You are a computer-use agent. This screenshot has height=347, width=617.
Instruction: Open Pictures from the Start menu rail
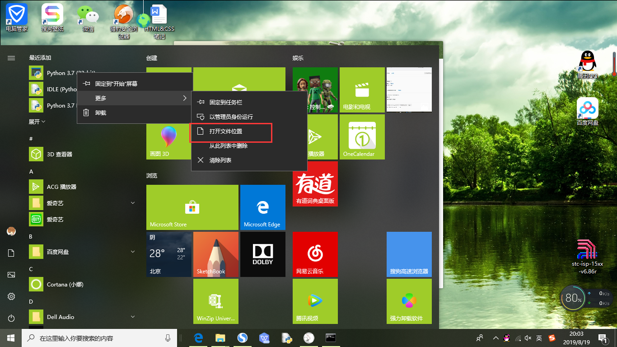click(11, 275)
